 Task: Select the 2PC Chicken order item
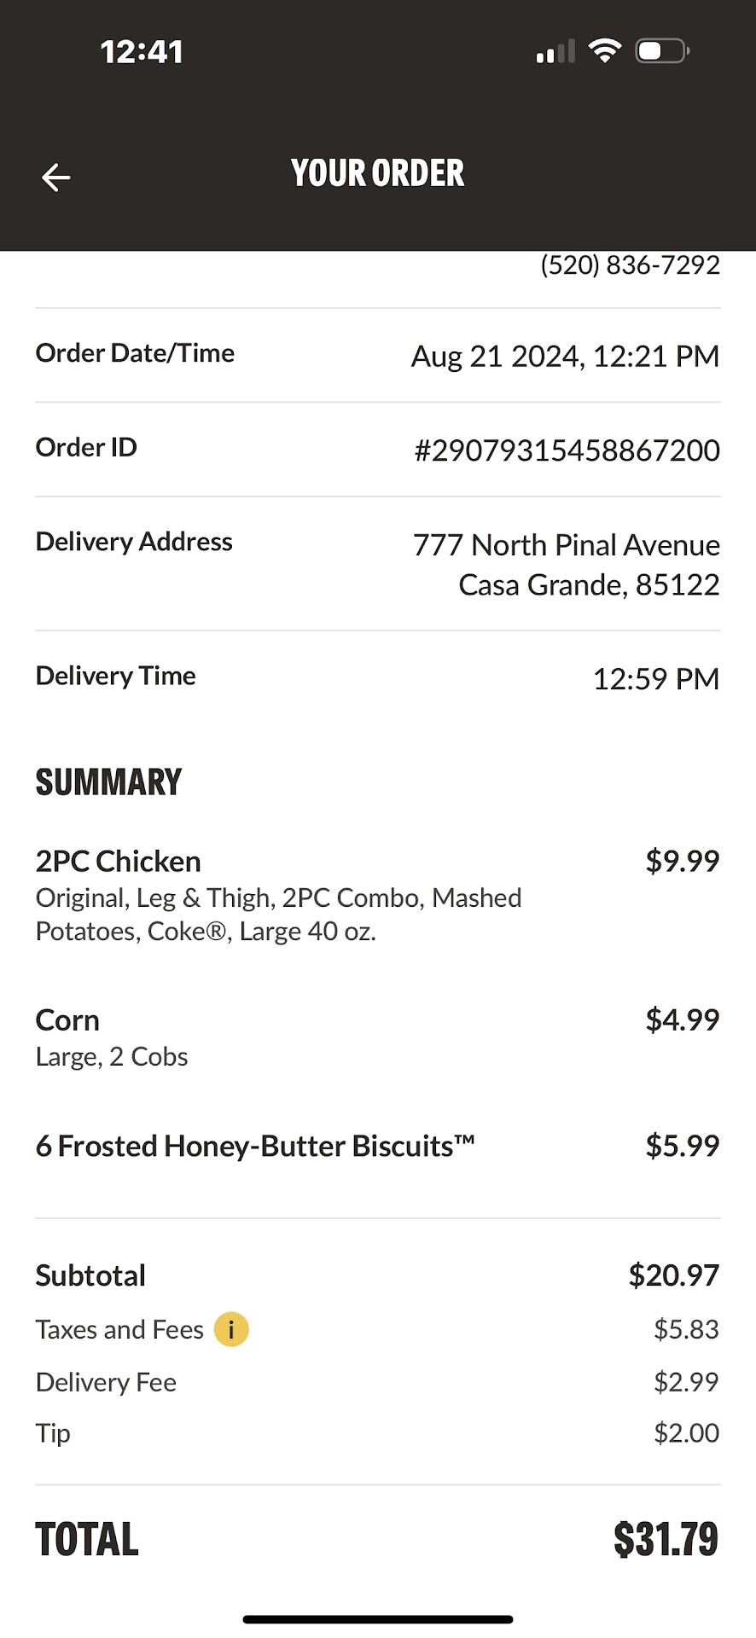click(119, 862)
